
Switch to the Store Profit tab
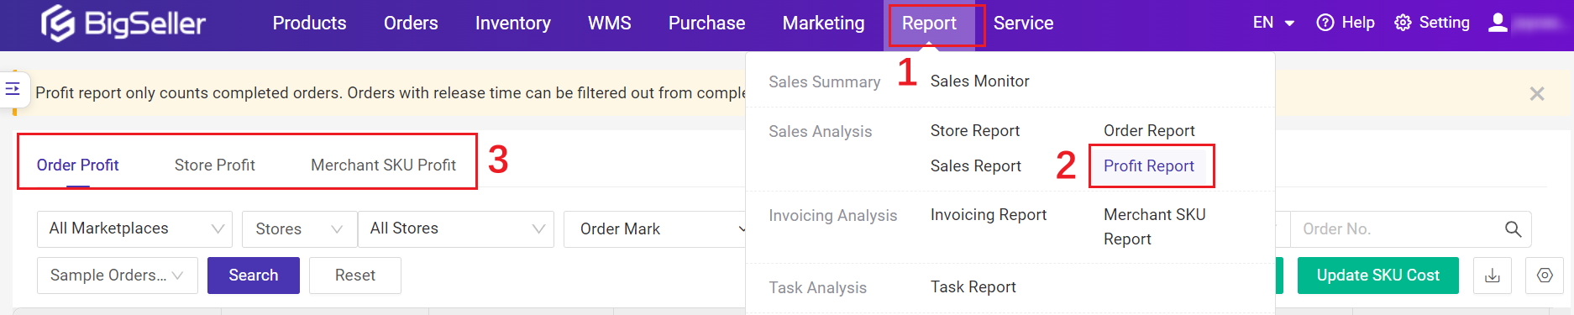(215, 165)
